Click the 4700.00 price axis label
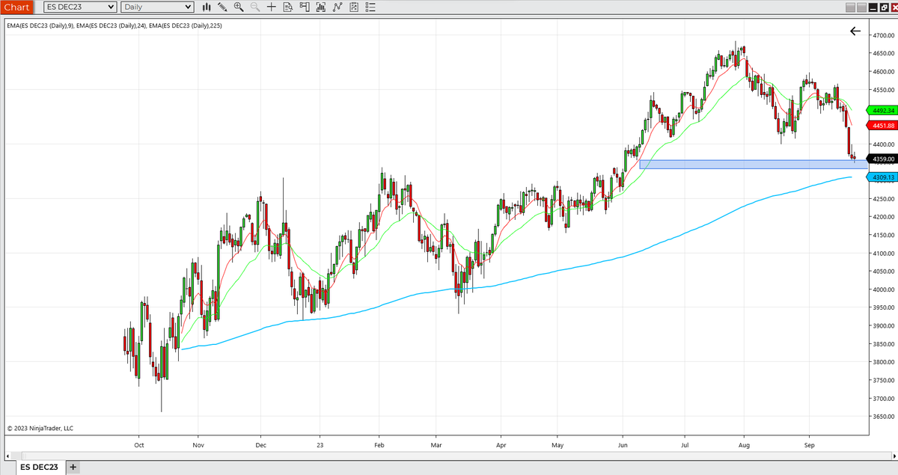This screenshot has width=898, height=475. pyautogui.click(x=884, y=35)
